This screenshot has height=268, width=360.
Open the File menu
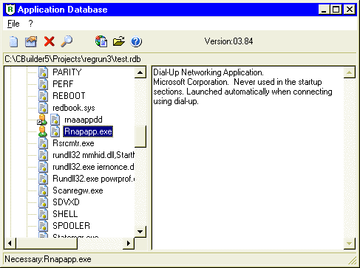pos(13,24)
